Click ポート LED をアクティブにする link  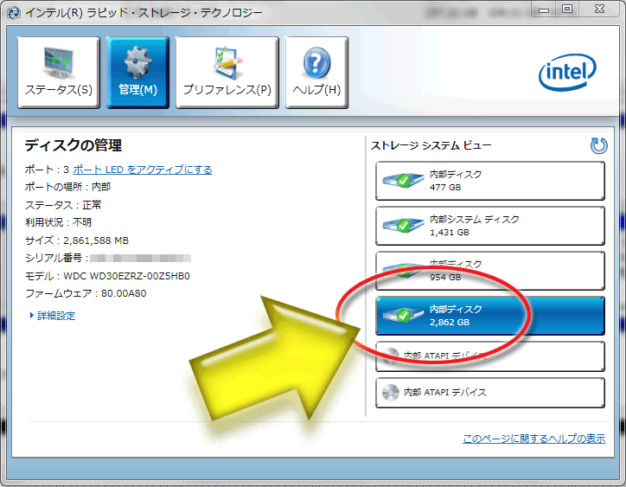pyautogui.click(x=142, y=170)
